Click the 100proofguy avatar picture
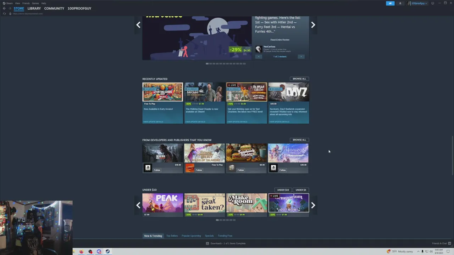The height and width of the screenshot is (255, 454). point(409,3)
